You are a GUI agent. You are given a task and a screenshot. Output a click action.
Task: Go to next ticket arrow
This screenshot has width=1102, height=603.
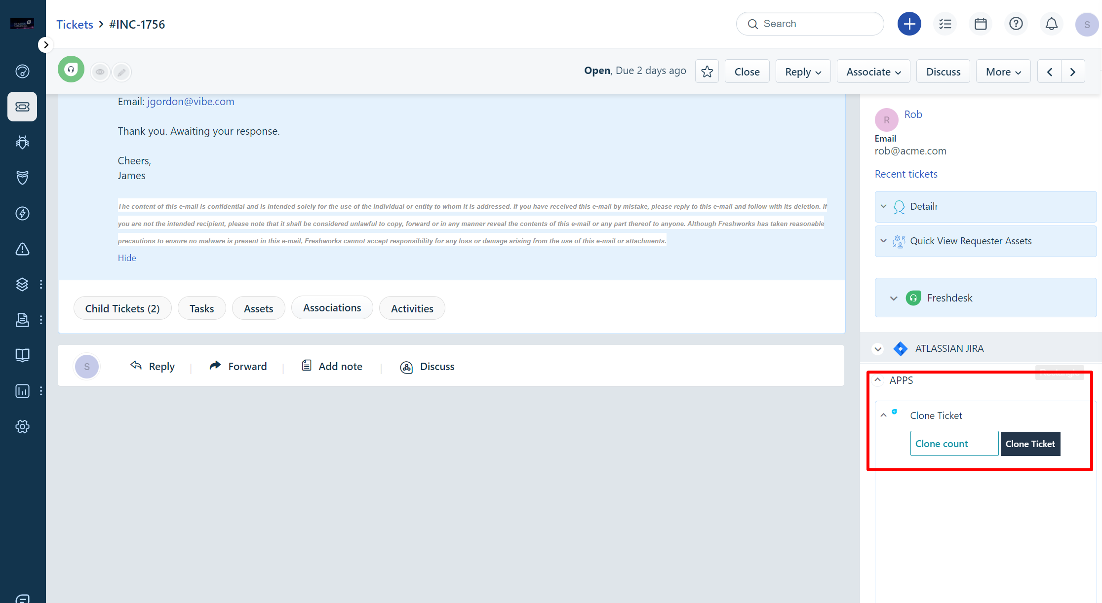pos(1072,72)
